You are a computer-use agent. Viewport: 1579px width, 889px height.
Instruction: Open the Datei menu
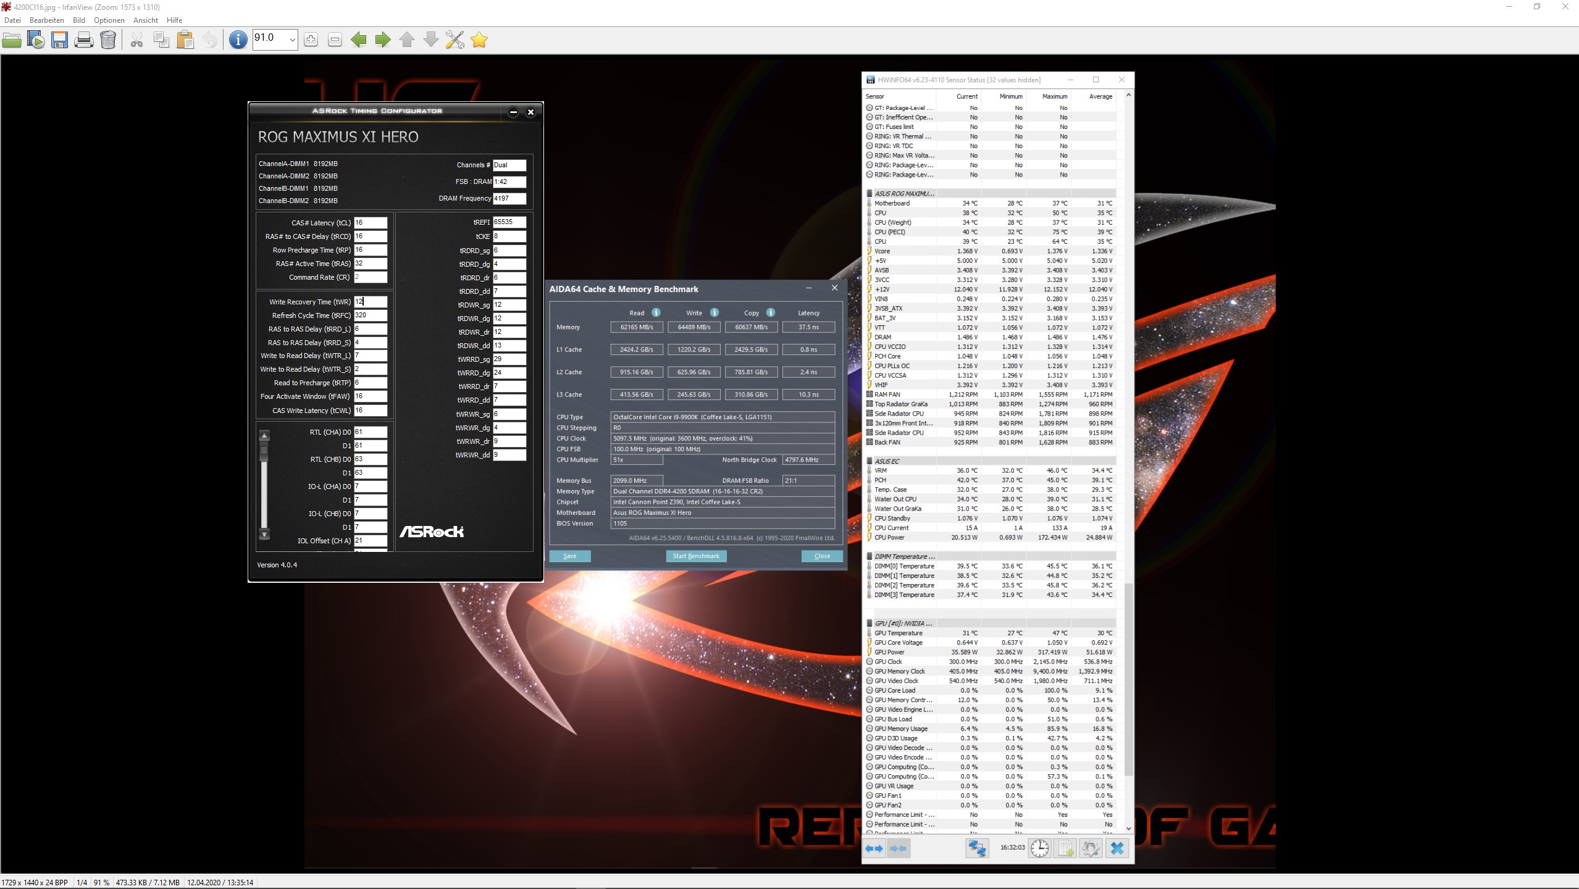(12, 20)
